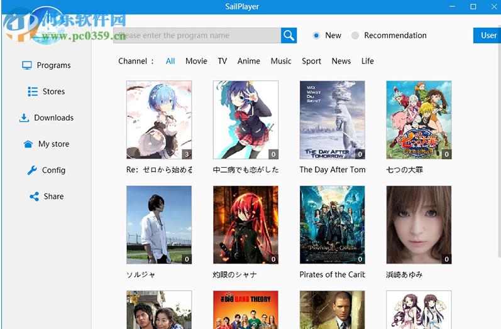
Task: Minimize the SailPlayer window
Action: click(x=452, y=7)
